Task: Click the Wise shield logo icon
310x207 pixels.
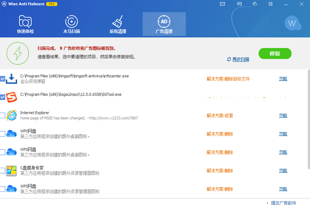Action: (4, 4)
